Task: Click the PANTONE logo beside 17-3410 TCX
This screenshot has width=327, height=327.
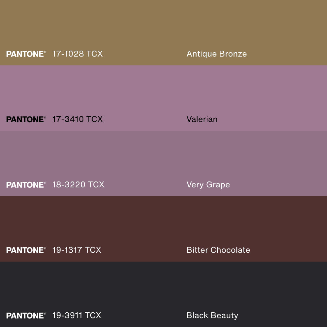Action: point(26,119)
